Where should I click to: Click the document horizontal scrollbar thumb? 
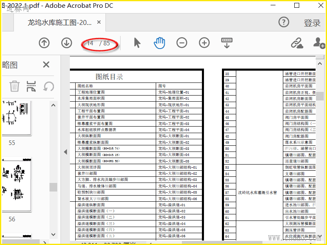pyautogui.click(x=222, y=243)
